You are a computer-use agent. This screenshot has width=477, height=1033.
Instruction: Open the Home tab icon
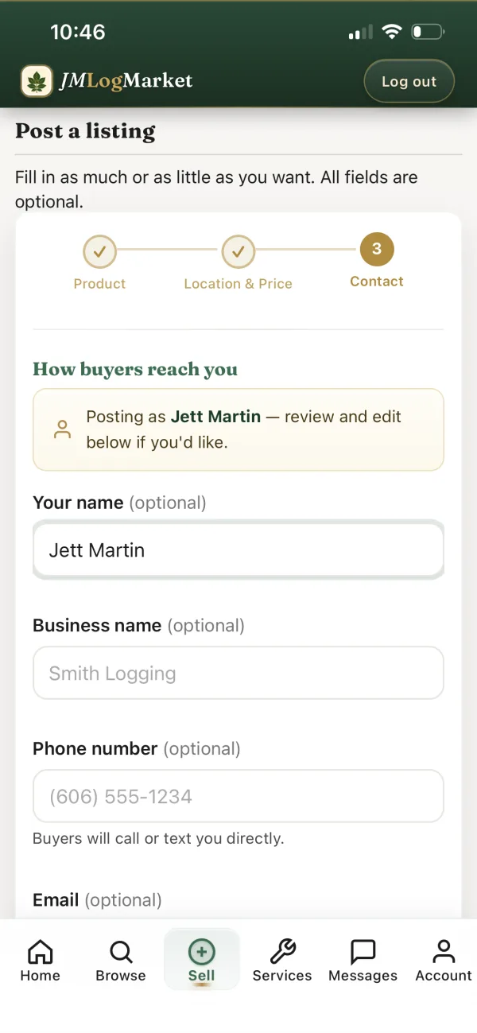pyautogui.click(x=40, y=951)
